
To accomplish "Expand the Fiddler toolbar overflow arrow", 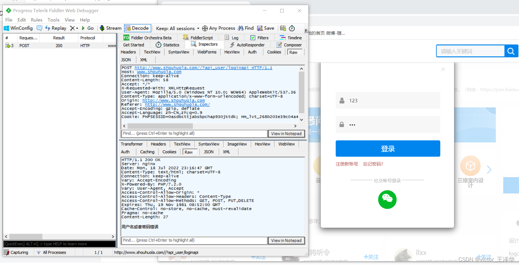I will (306, 31).
